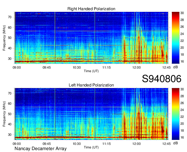Click the 20 dB value on top colorbar
Screen dimensions: 187x152
182,48
